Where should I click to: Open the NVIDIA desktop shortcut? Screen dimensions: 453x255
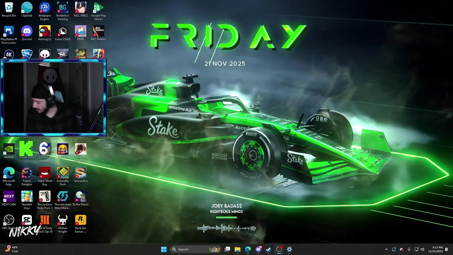(x=9, y=151)
